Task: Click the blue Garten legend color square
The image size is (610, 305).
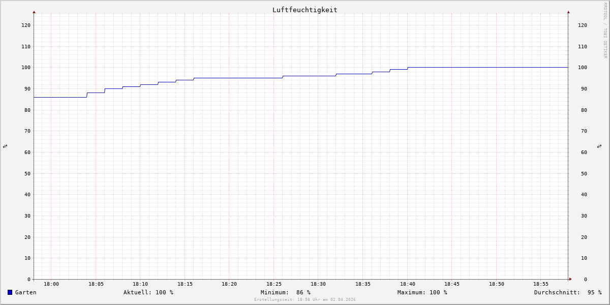Action: click(x=10, y=292)
